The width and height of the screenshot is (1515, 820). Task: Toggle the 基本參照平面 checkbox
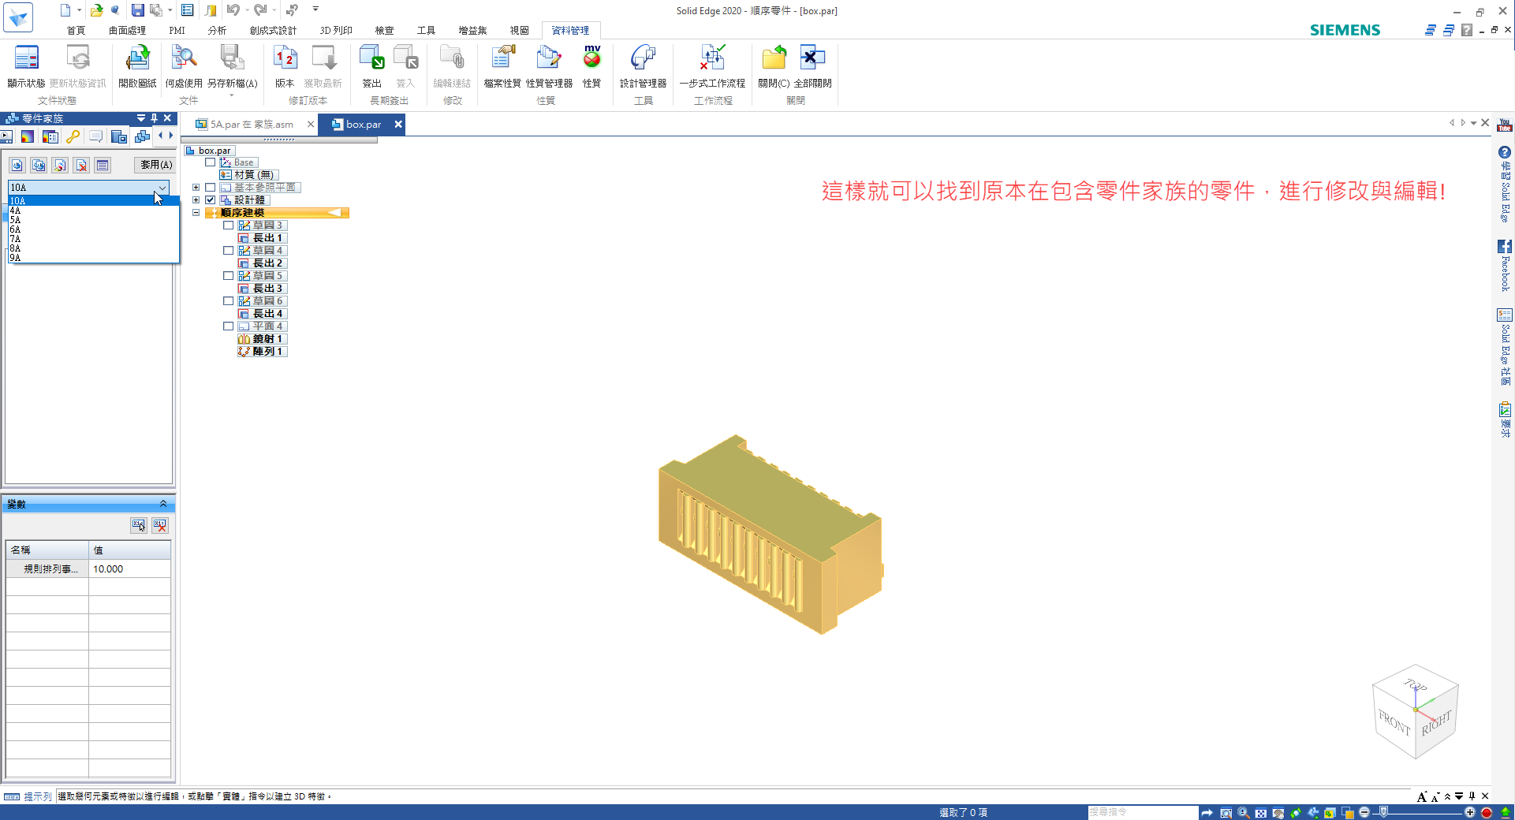210,188
